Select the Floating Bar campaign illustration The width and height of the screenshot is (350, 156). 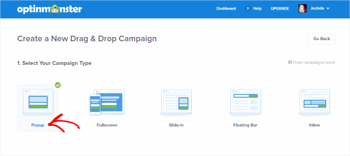245,103
